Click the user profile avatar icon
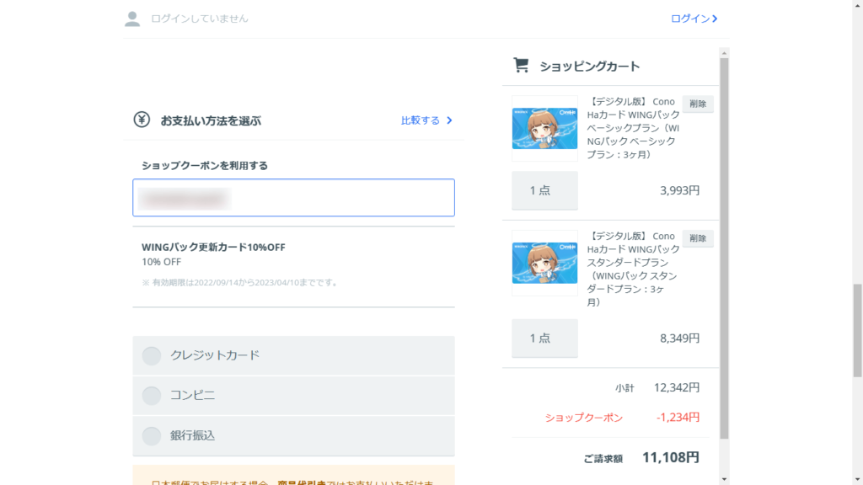 click(x=132, y=19)
